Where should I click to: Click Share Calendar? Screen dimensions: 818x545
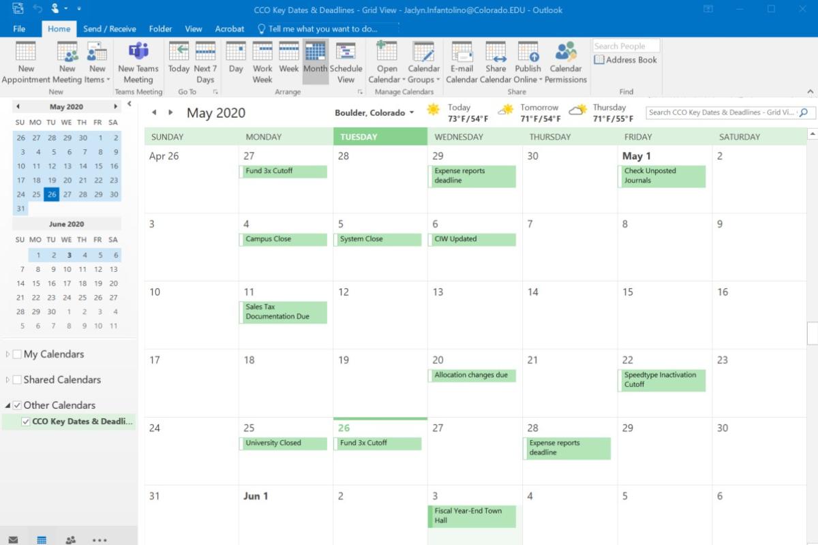click(496, 63)
